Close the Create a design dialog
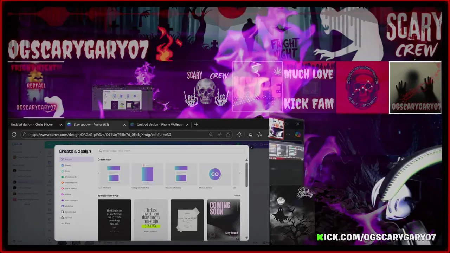This screenshot has width=450, height=253. (x=252, y=147)
